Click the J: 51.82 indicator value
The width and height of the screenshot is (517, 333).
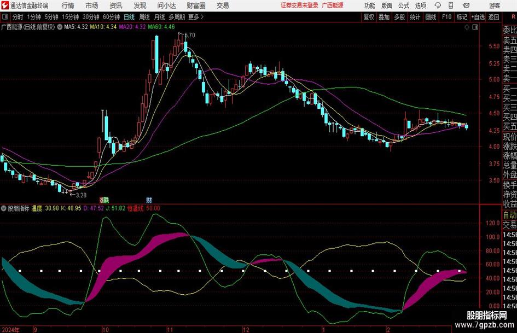pos(115,208)
